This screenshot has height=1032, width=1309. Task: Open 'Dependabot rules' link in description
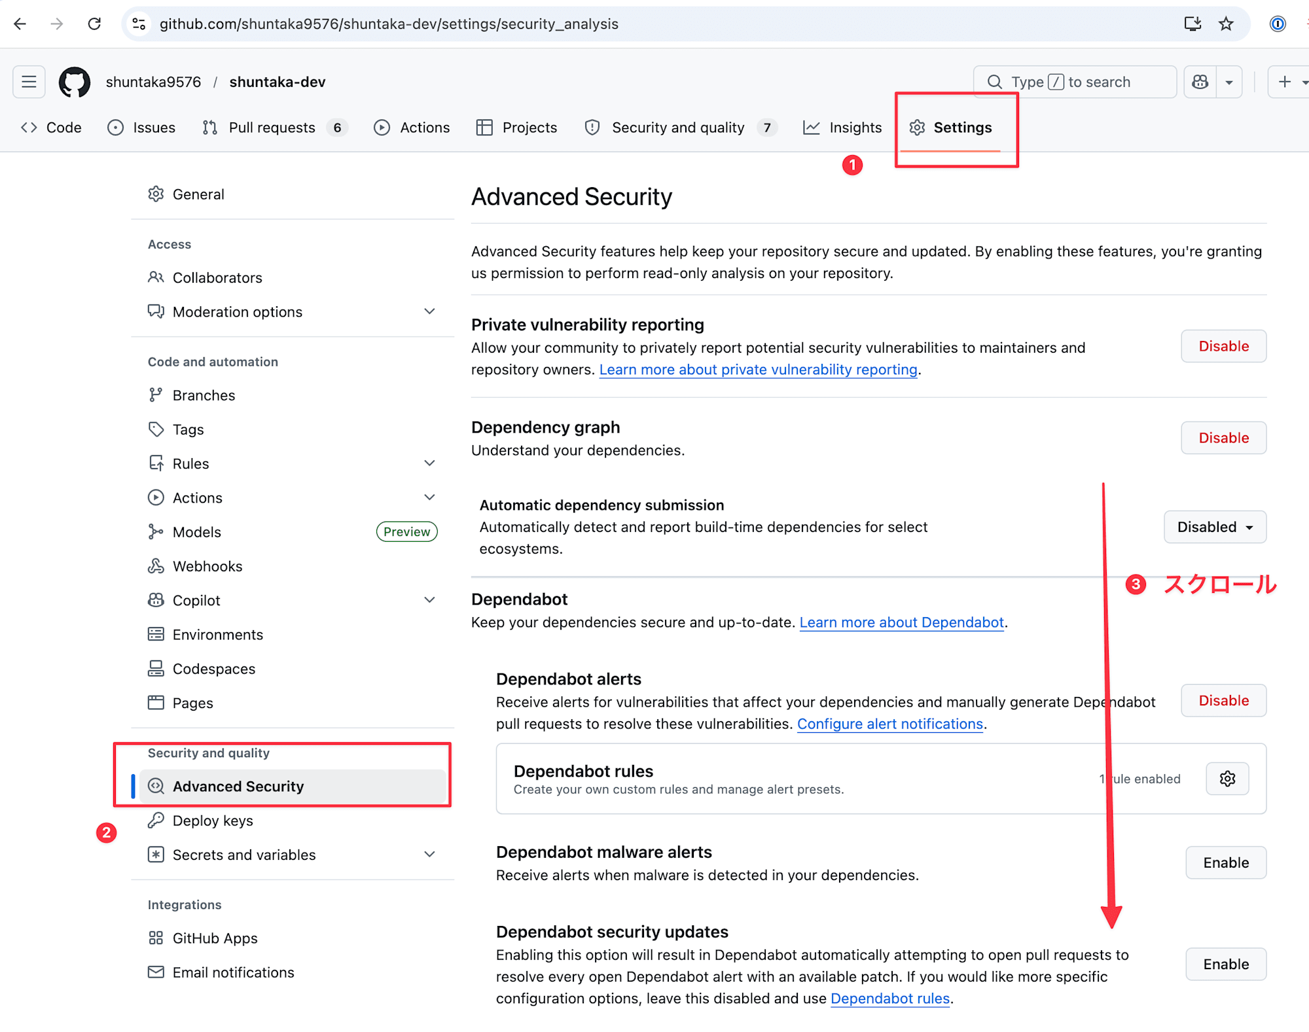[889, 999]
